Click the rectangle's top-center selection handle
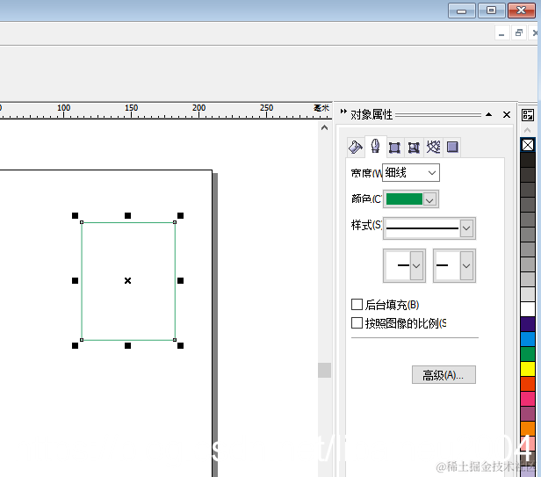Viewport: 541px width, 477px height. point(127,216)
